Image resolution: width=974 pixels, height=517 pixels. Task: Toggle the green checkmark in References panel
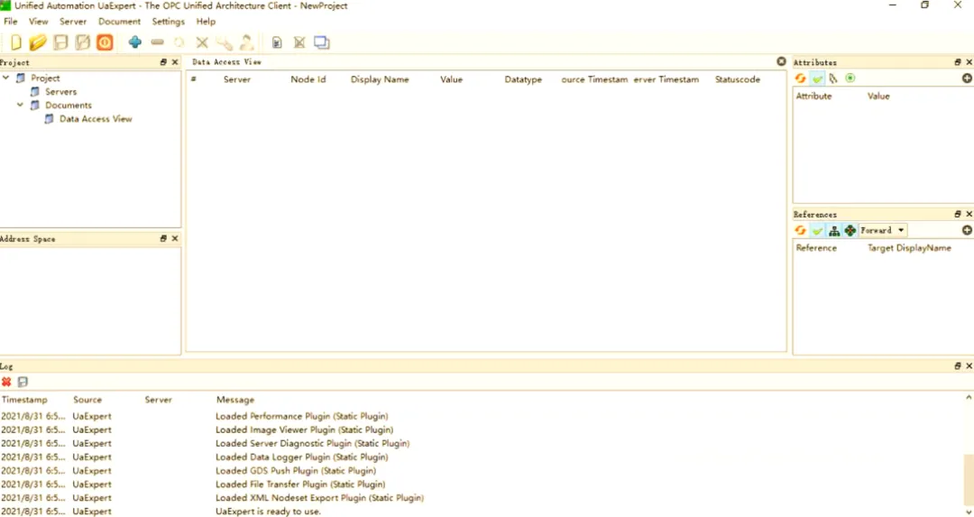tap(817, 231)
